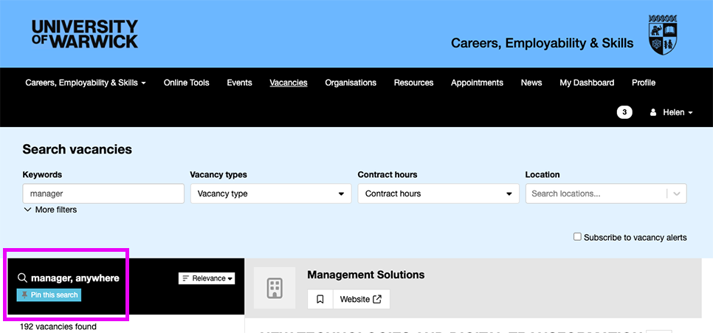This screenshot has height=333, width=713.
Task: Open the Events page
Action: [239, 83]
